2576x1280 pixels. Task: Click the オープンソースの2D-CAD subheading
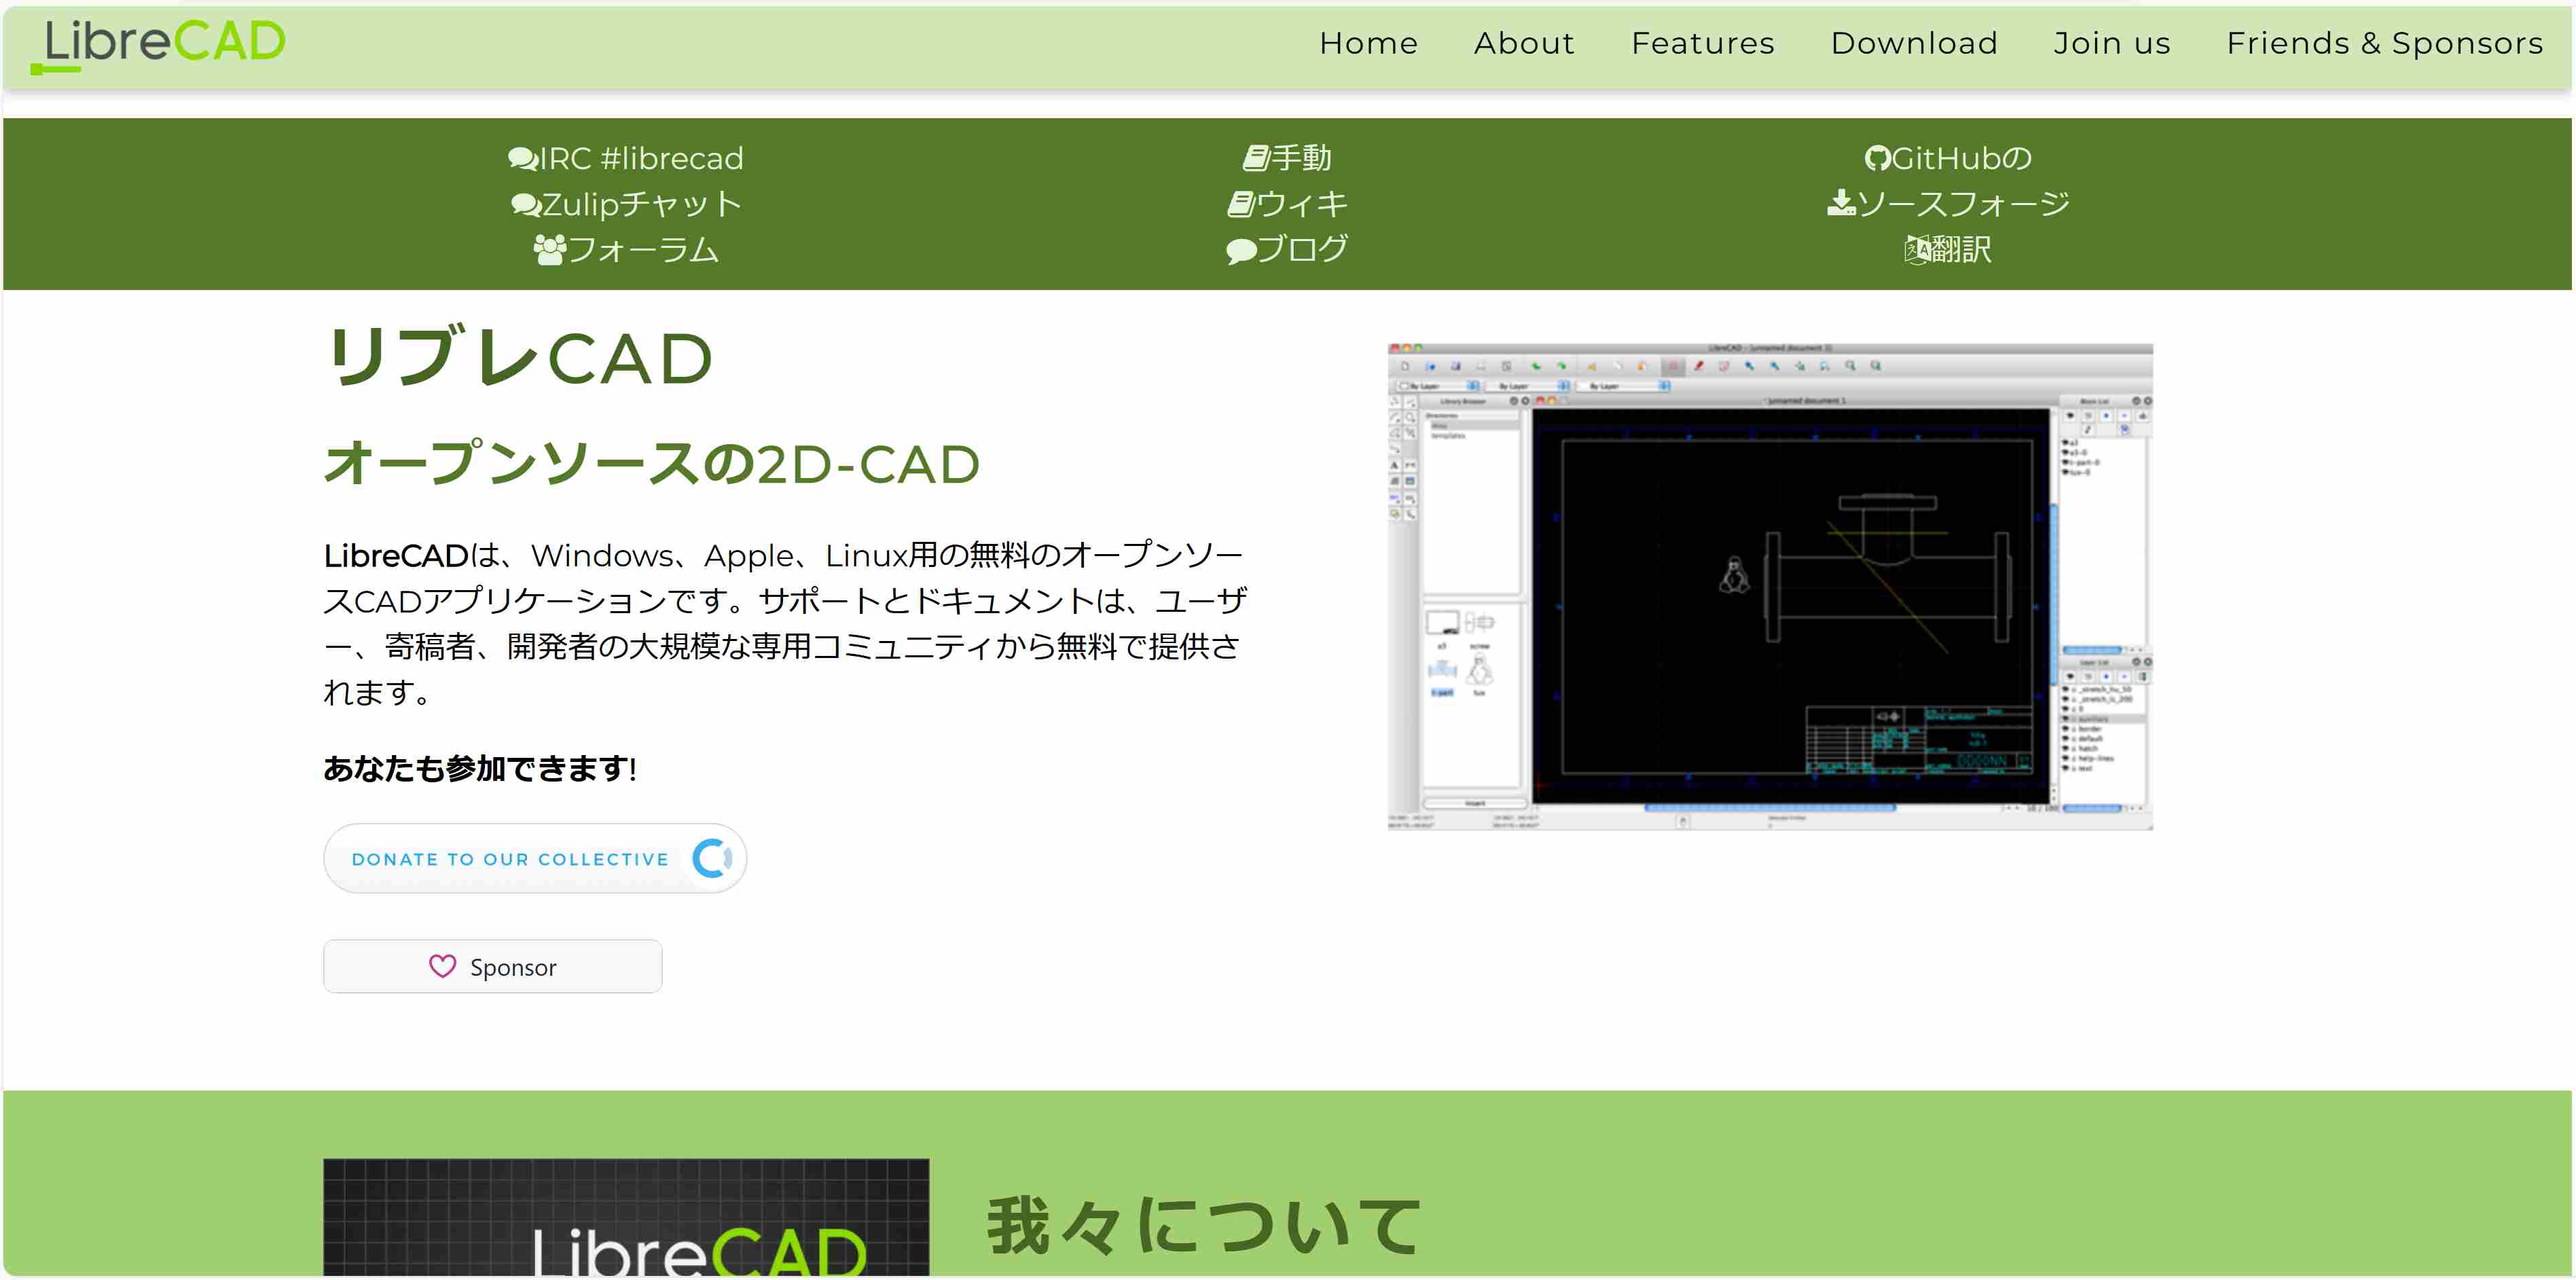(651, 463)
